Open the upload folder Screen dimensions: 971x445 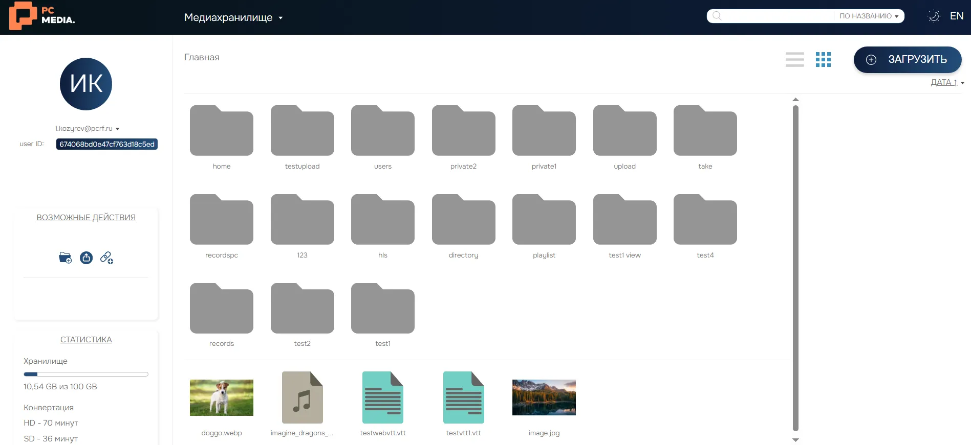pos(624,131)
